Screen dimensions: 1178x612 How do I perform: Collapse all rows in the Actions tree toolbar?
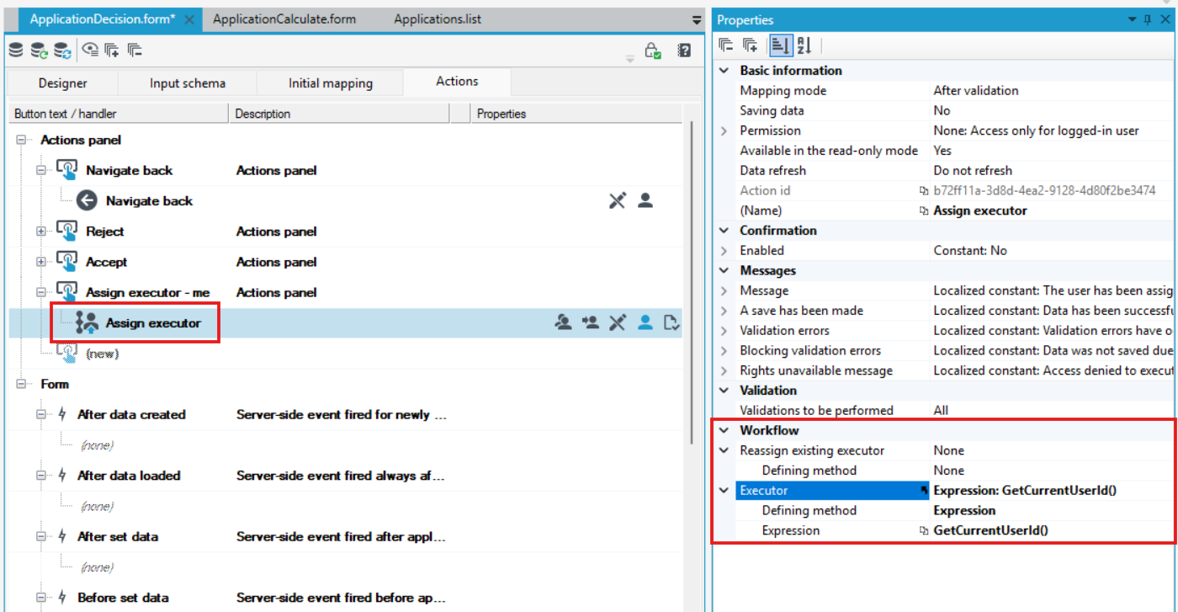click(x=135, y=51)
